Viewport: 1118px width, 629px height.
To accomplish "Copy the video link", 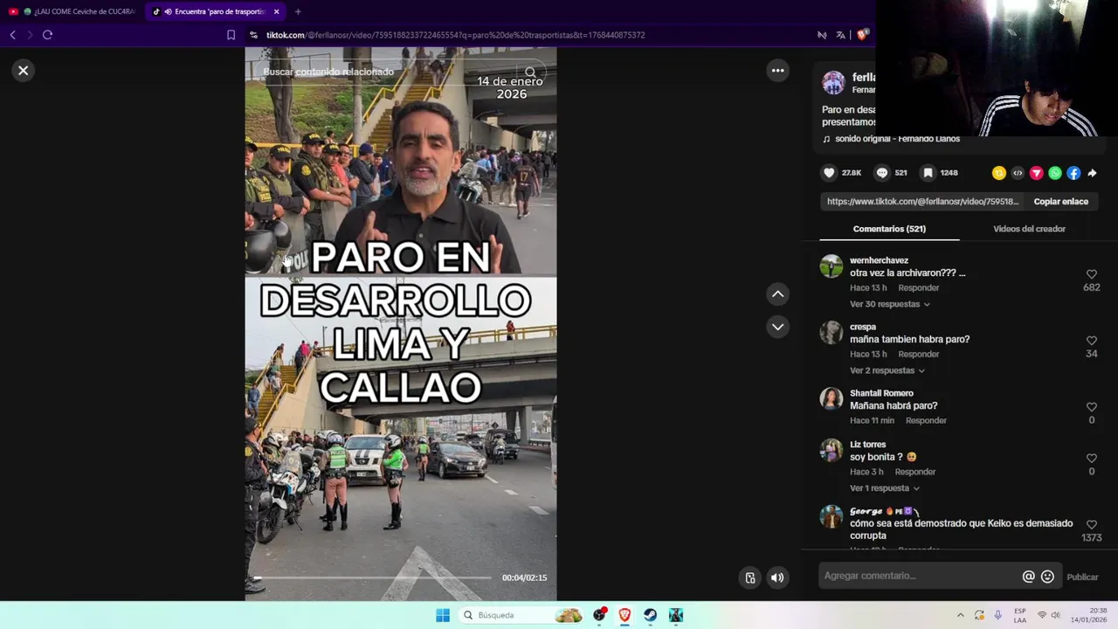I will click(1060, 202).
